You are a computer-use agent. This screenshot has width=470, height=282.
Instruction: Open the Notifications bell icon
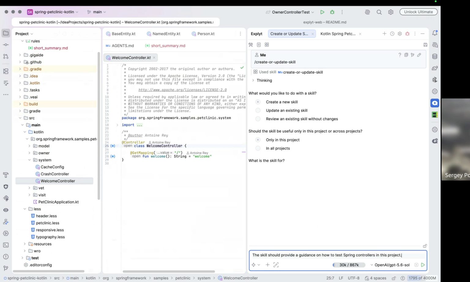click(x=435, y=33)
